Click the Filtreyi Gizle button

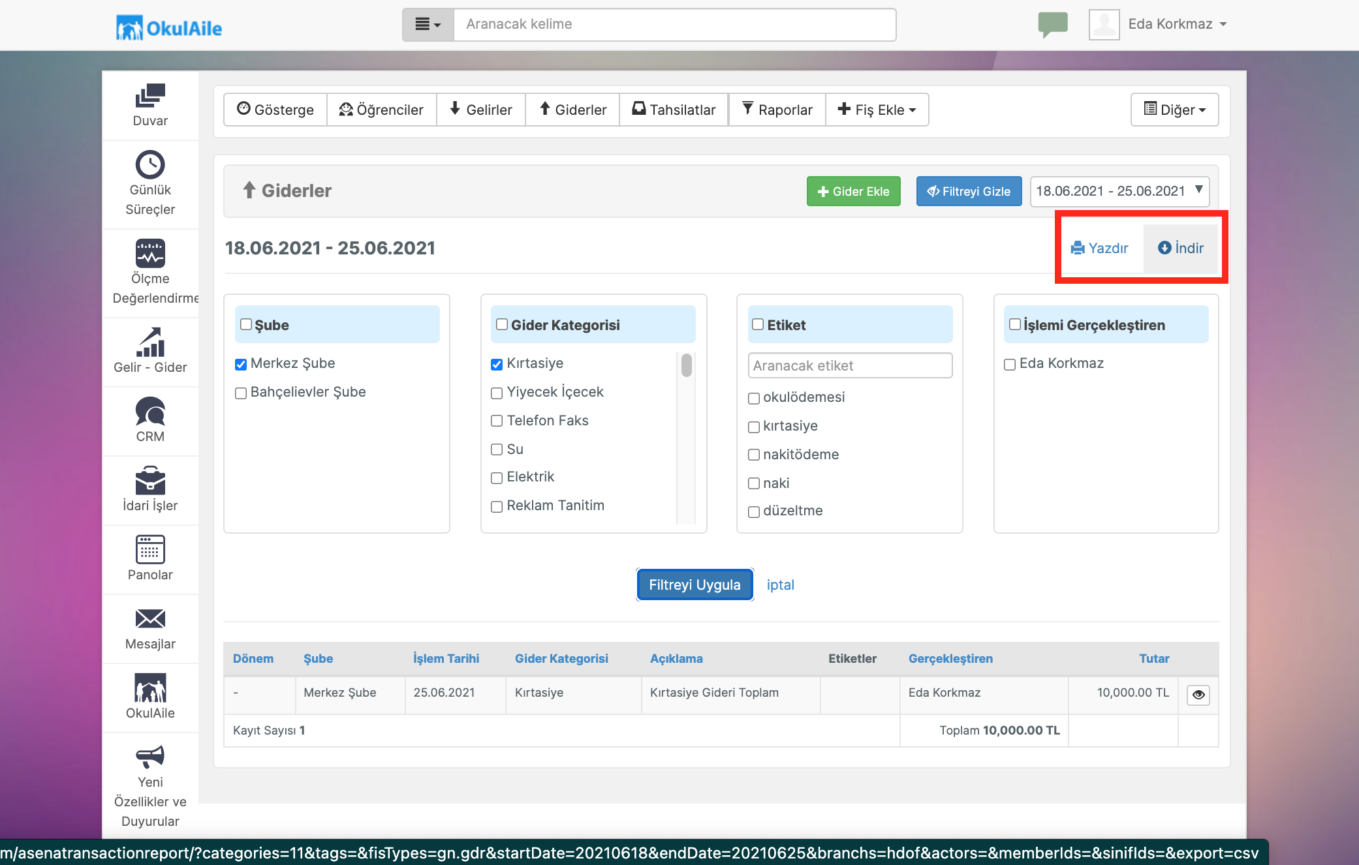click(x=969, y=191)
